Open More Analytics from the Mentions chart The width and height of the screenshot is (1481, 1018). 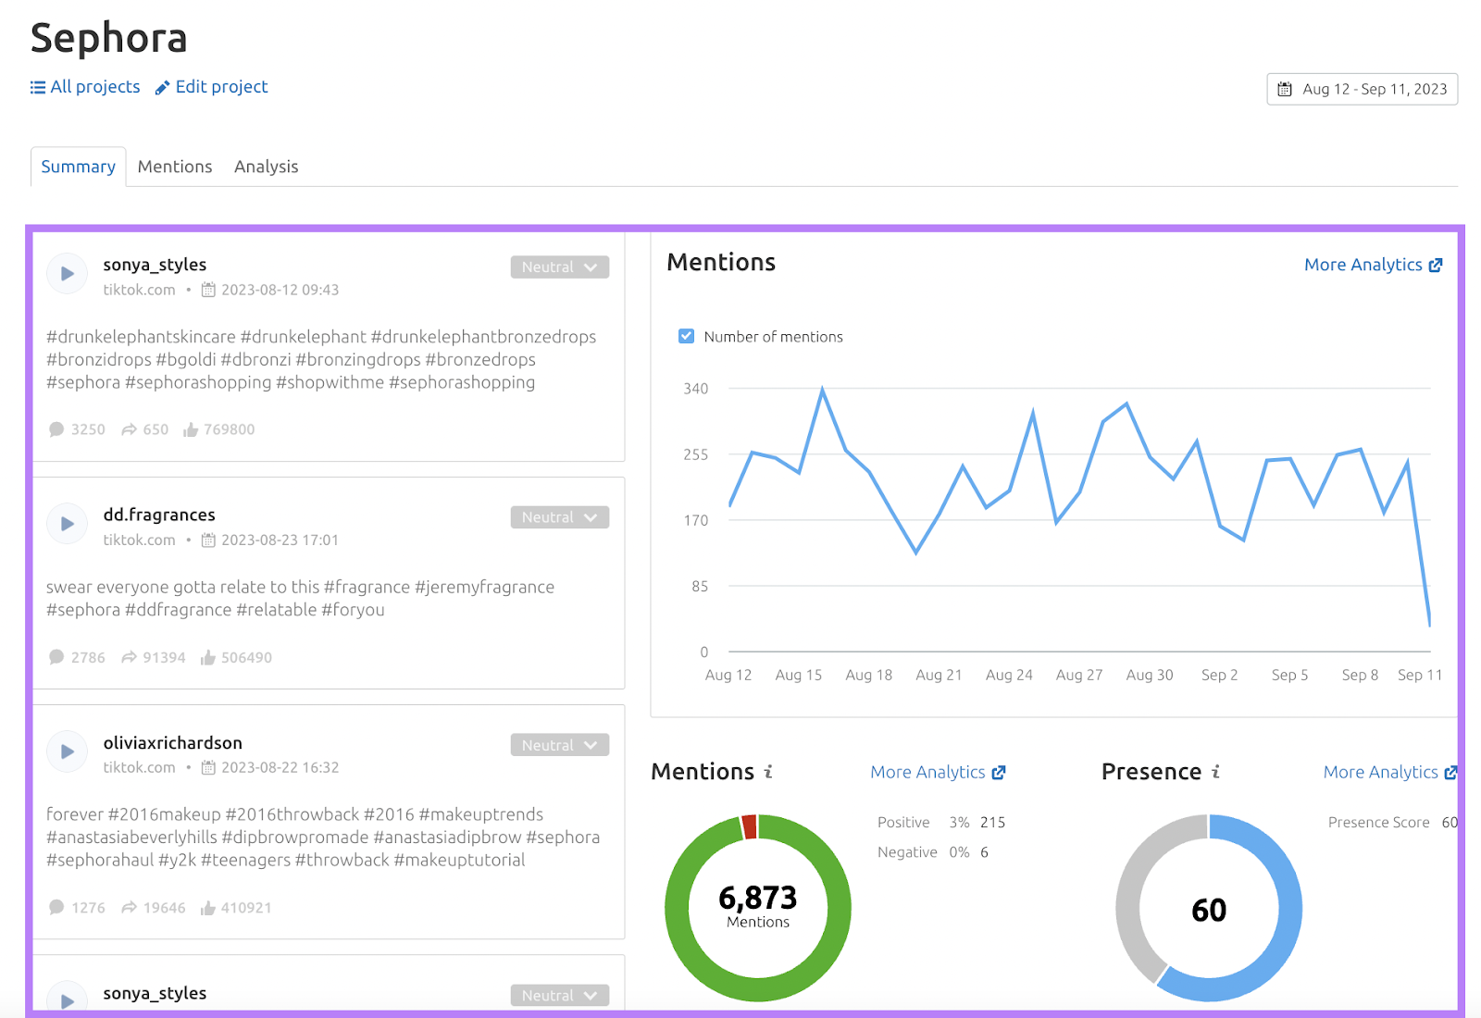(1373, 265)
